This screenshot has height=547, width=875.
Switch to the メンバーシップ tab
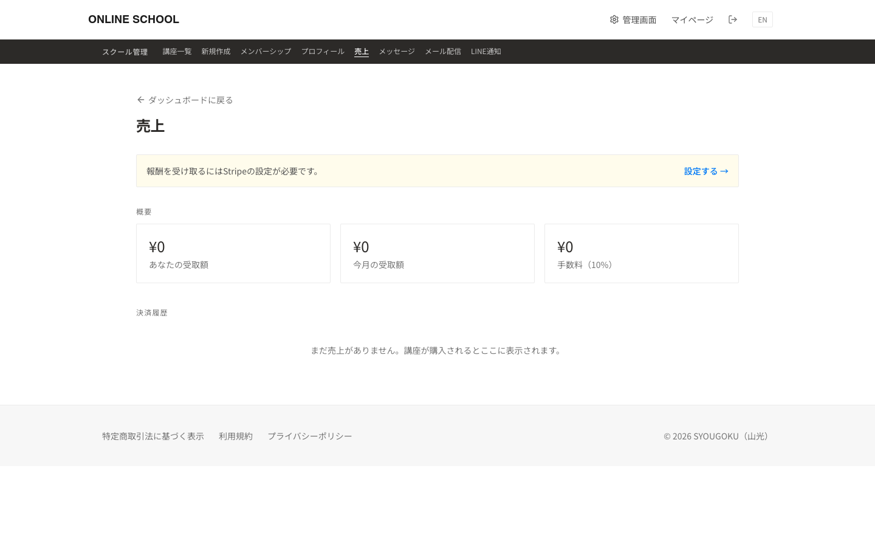[266, 51]
